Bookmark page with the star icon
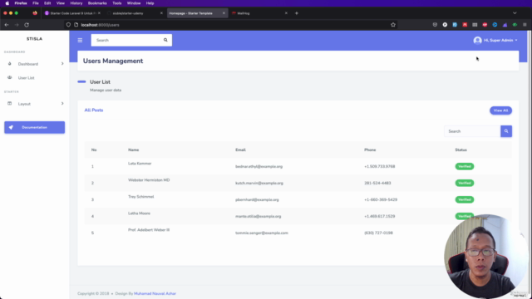The height and width of the screenshot is (299, 532). pyautogui.click(x=393, y=25)
